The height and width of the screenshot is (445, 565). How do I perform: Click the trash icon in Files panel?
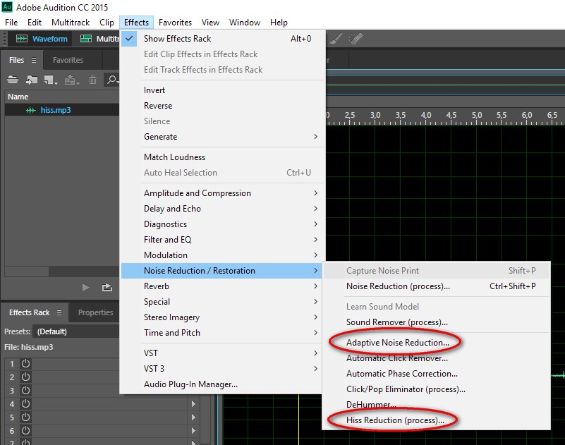tap(92, 80)
